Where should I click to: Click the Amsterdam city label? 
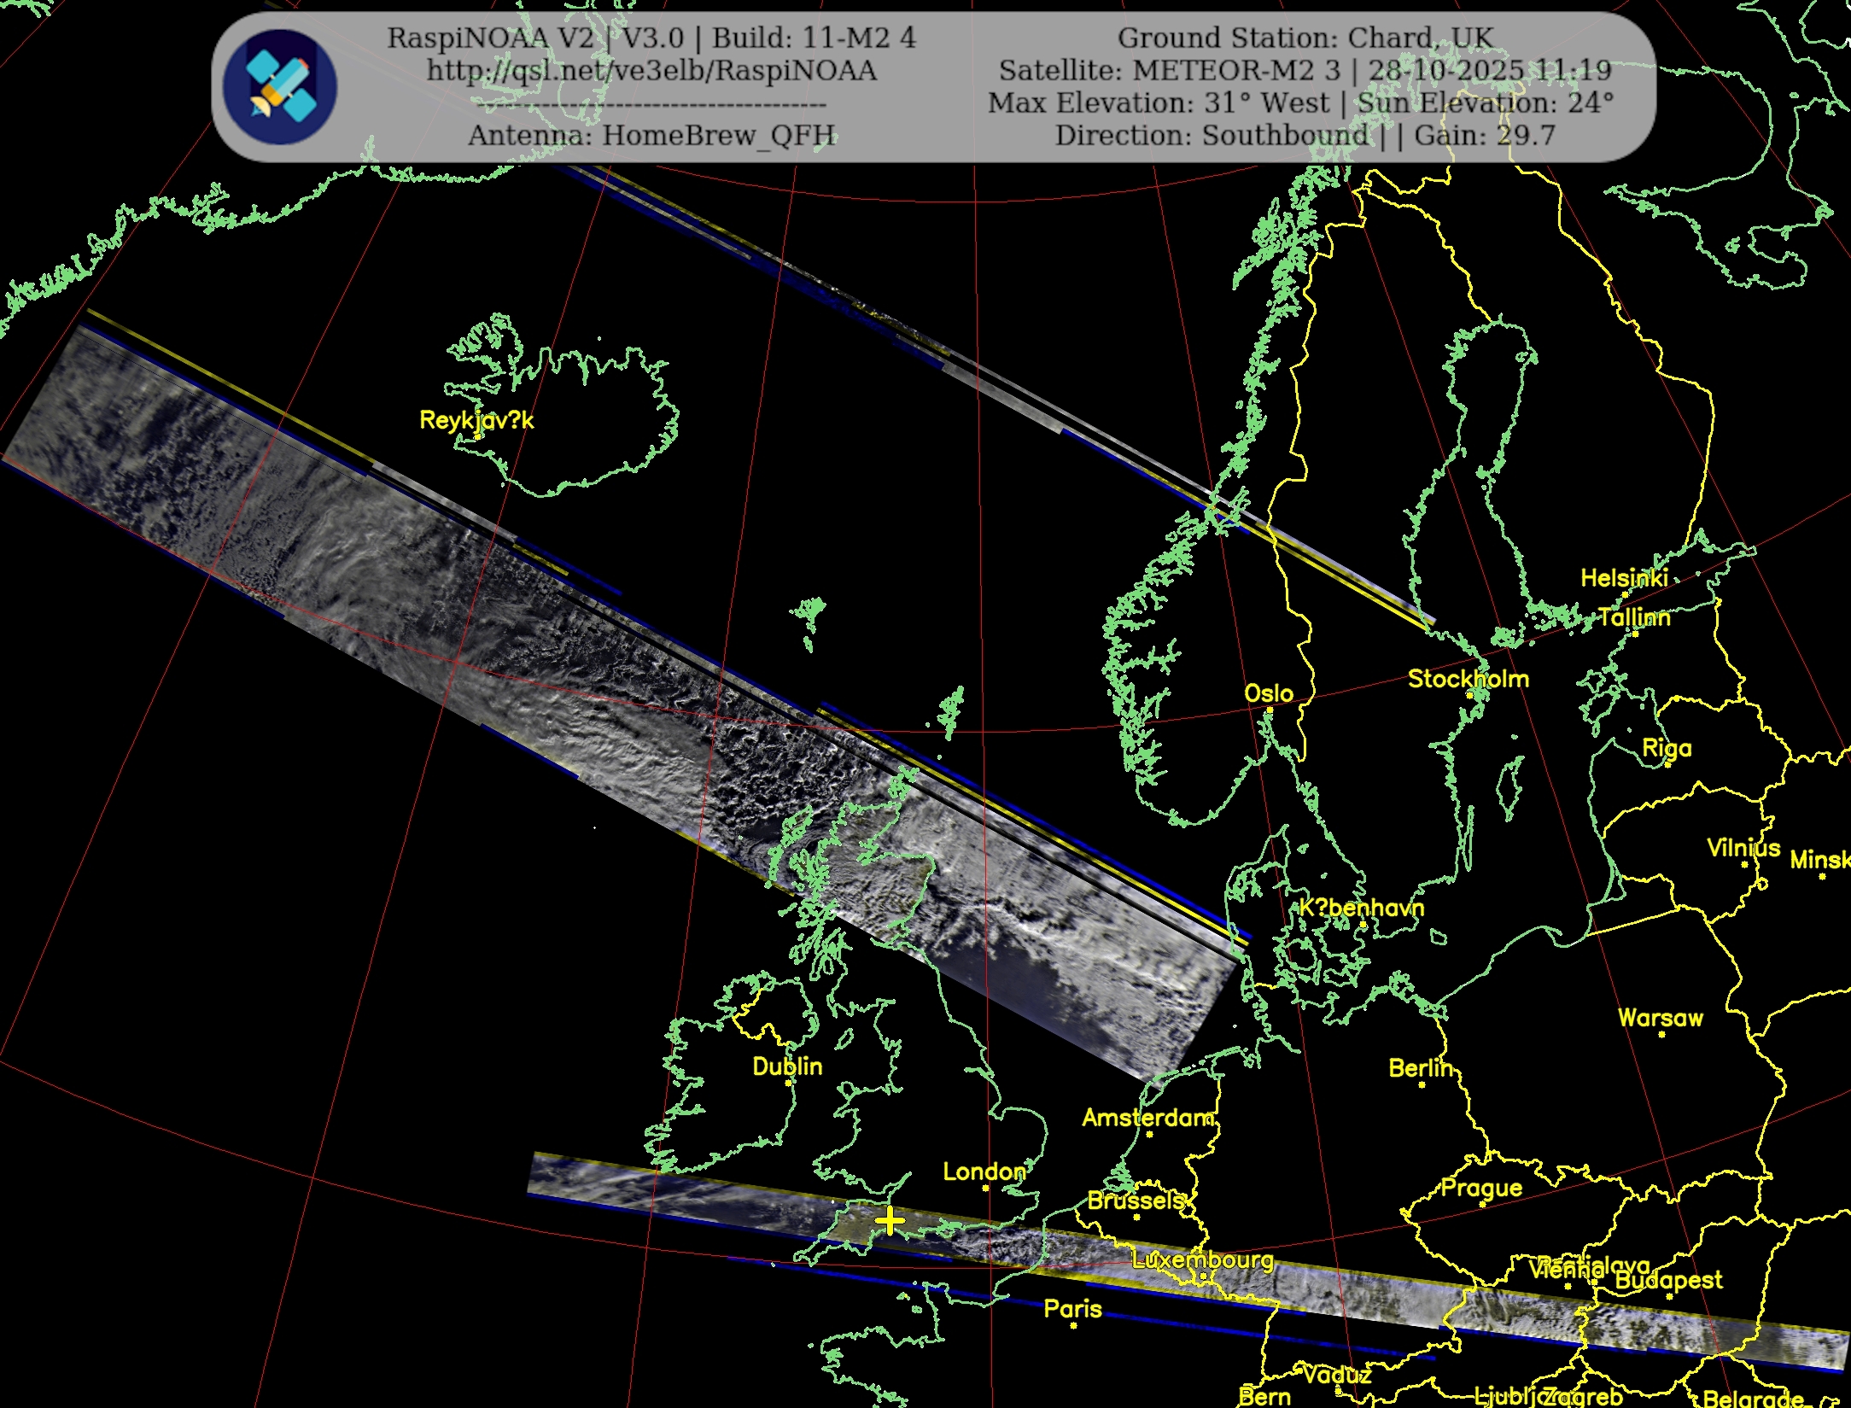tap(1147, 1118)
